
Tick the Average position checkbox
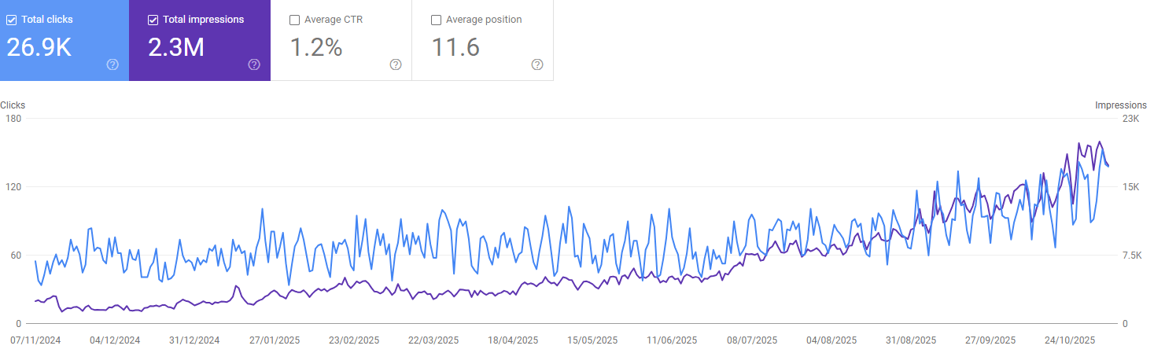[x=437, y=20]
